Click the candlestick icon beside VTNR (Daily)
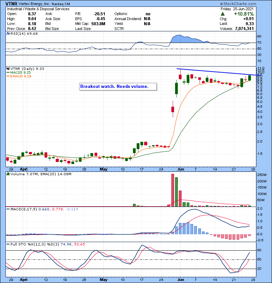Viewport: 272px width, 283px height. [8, 69]
